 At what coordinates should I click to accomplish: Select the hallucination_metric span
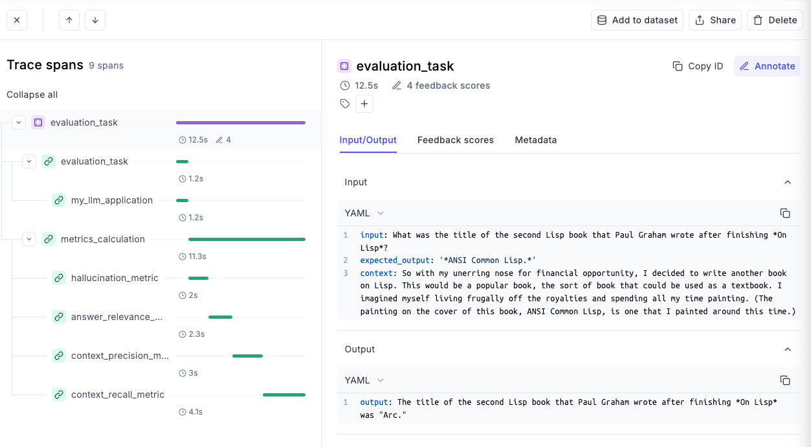115,278
